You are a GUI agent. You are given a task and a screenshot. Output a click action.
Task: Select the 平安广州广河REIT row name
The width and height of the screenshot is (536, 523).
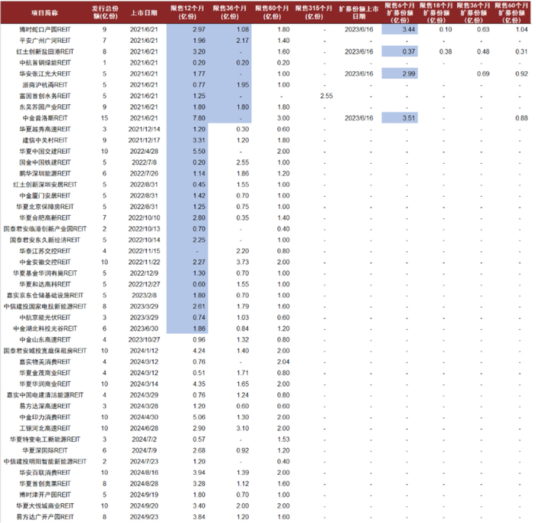click(44, 41)
